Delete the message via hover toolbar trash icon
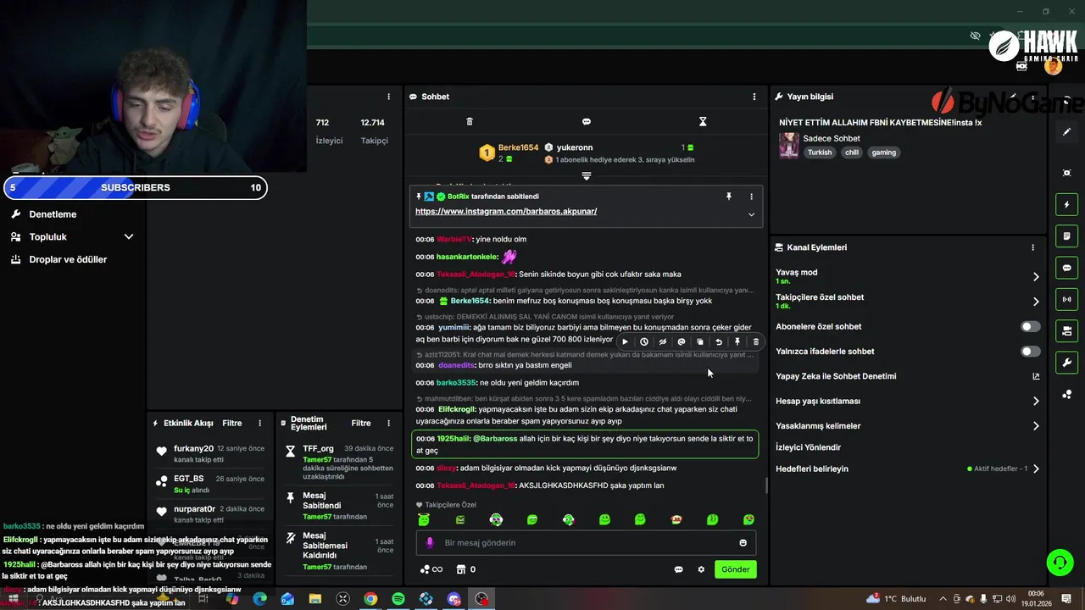 [x=756, y=342]
